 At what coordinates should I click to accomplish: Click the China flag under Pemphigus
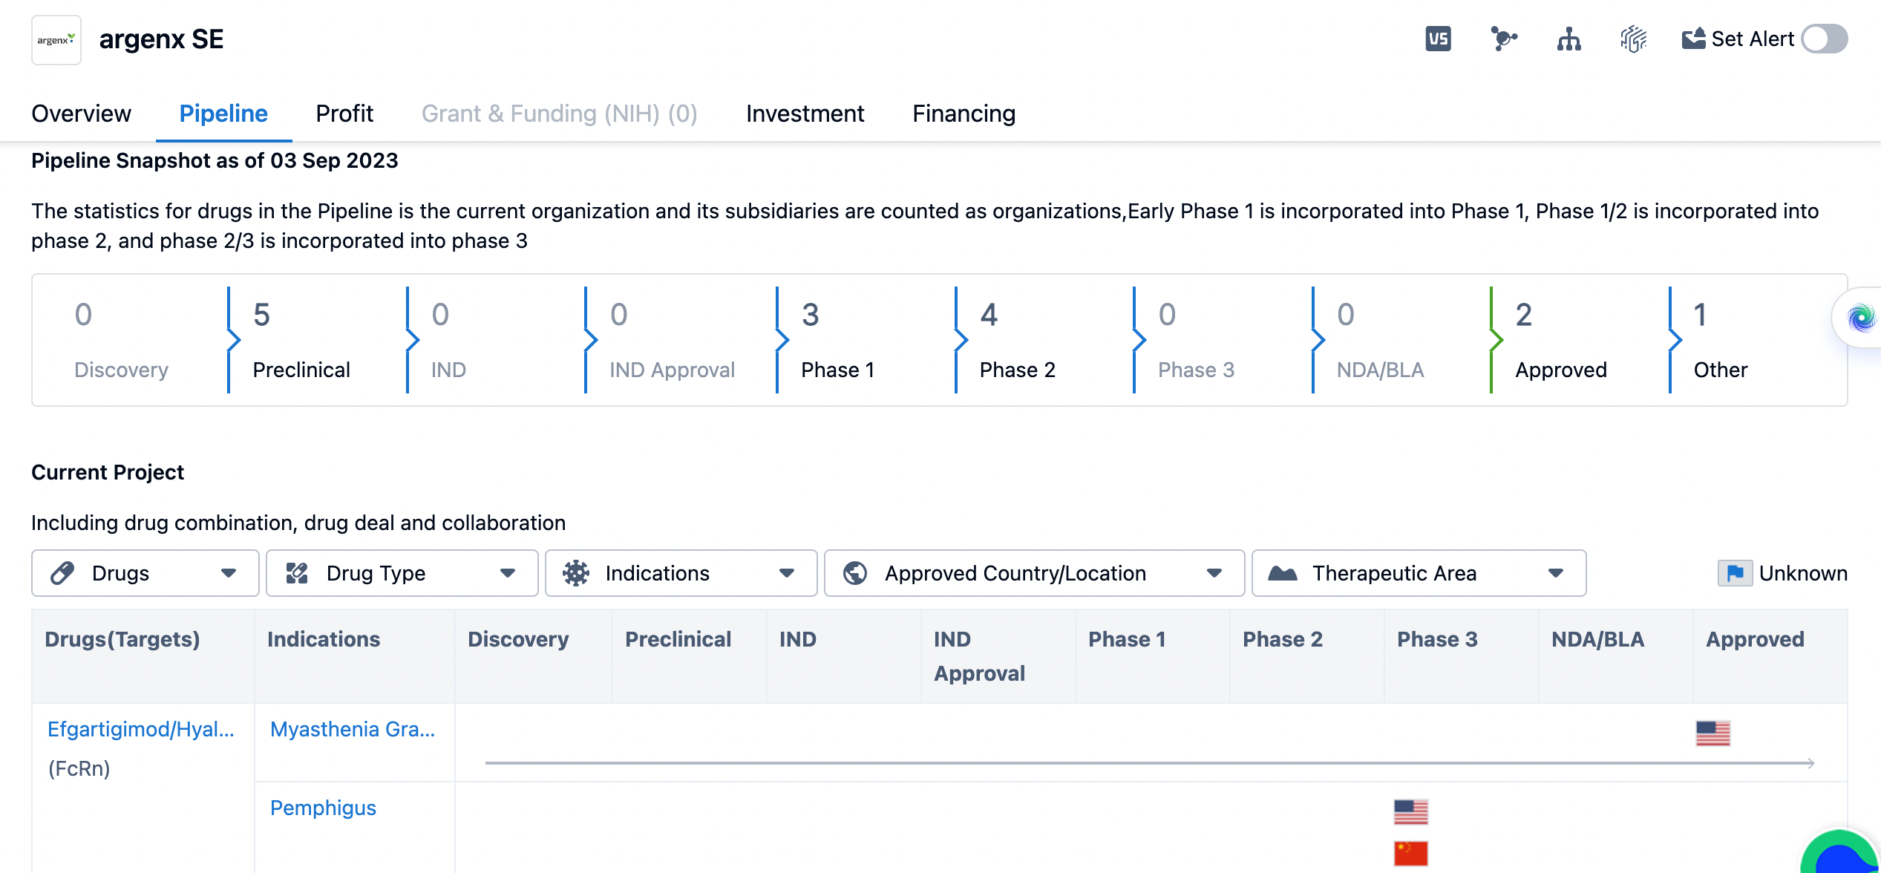(x=1410, y=853)
